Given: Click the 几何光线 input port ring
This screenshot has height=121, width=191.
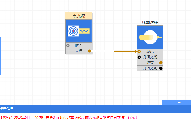Looking at the screenshot, I should 139,57.
